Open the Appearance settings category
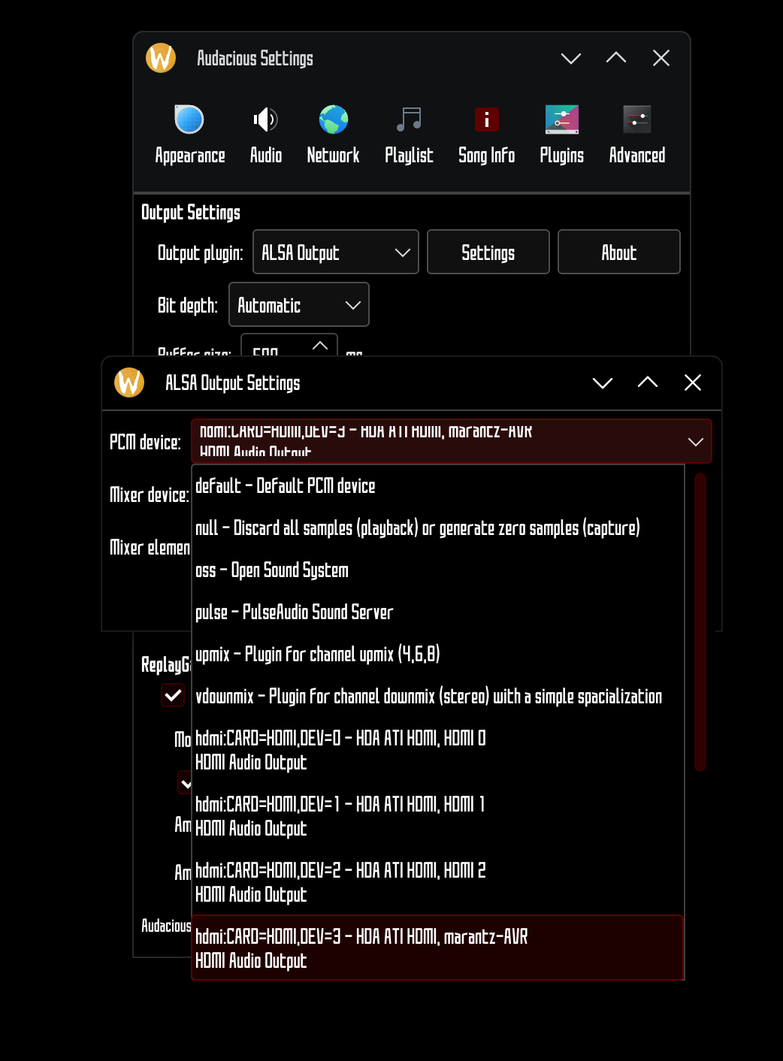This screenshot has width=783, height=1061. (x=189, y=135)
